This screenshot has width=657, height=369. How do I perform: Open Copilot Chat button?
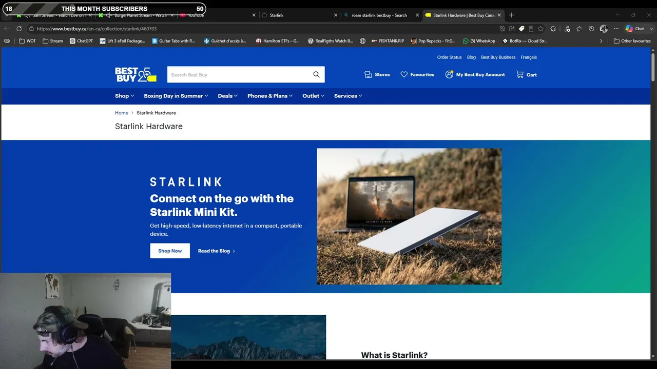pos(635,29)
